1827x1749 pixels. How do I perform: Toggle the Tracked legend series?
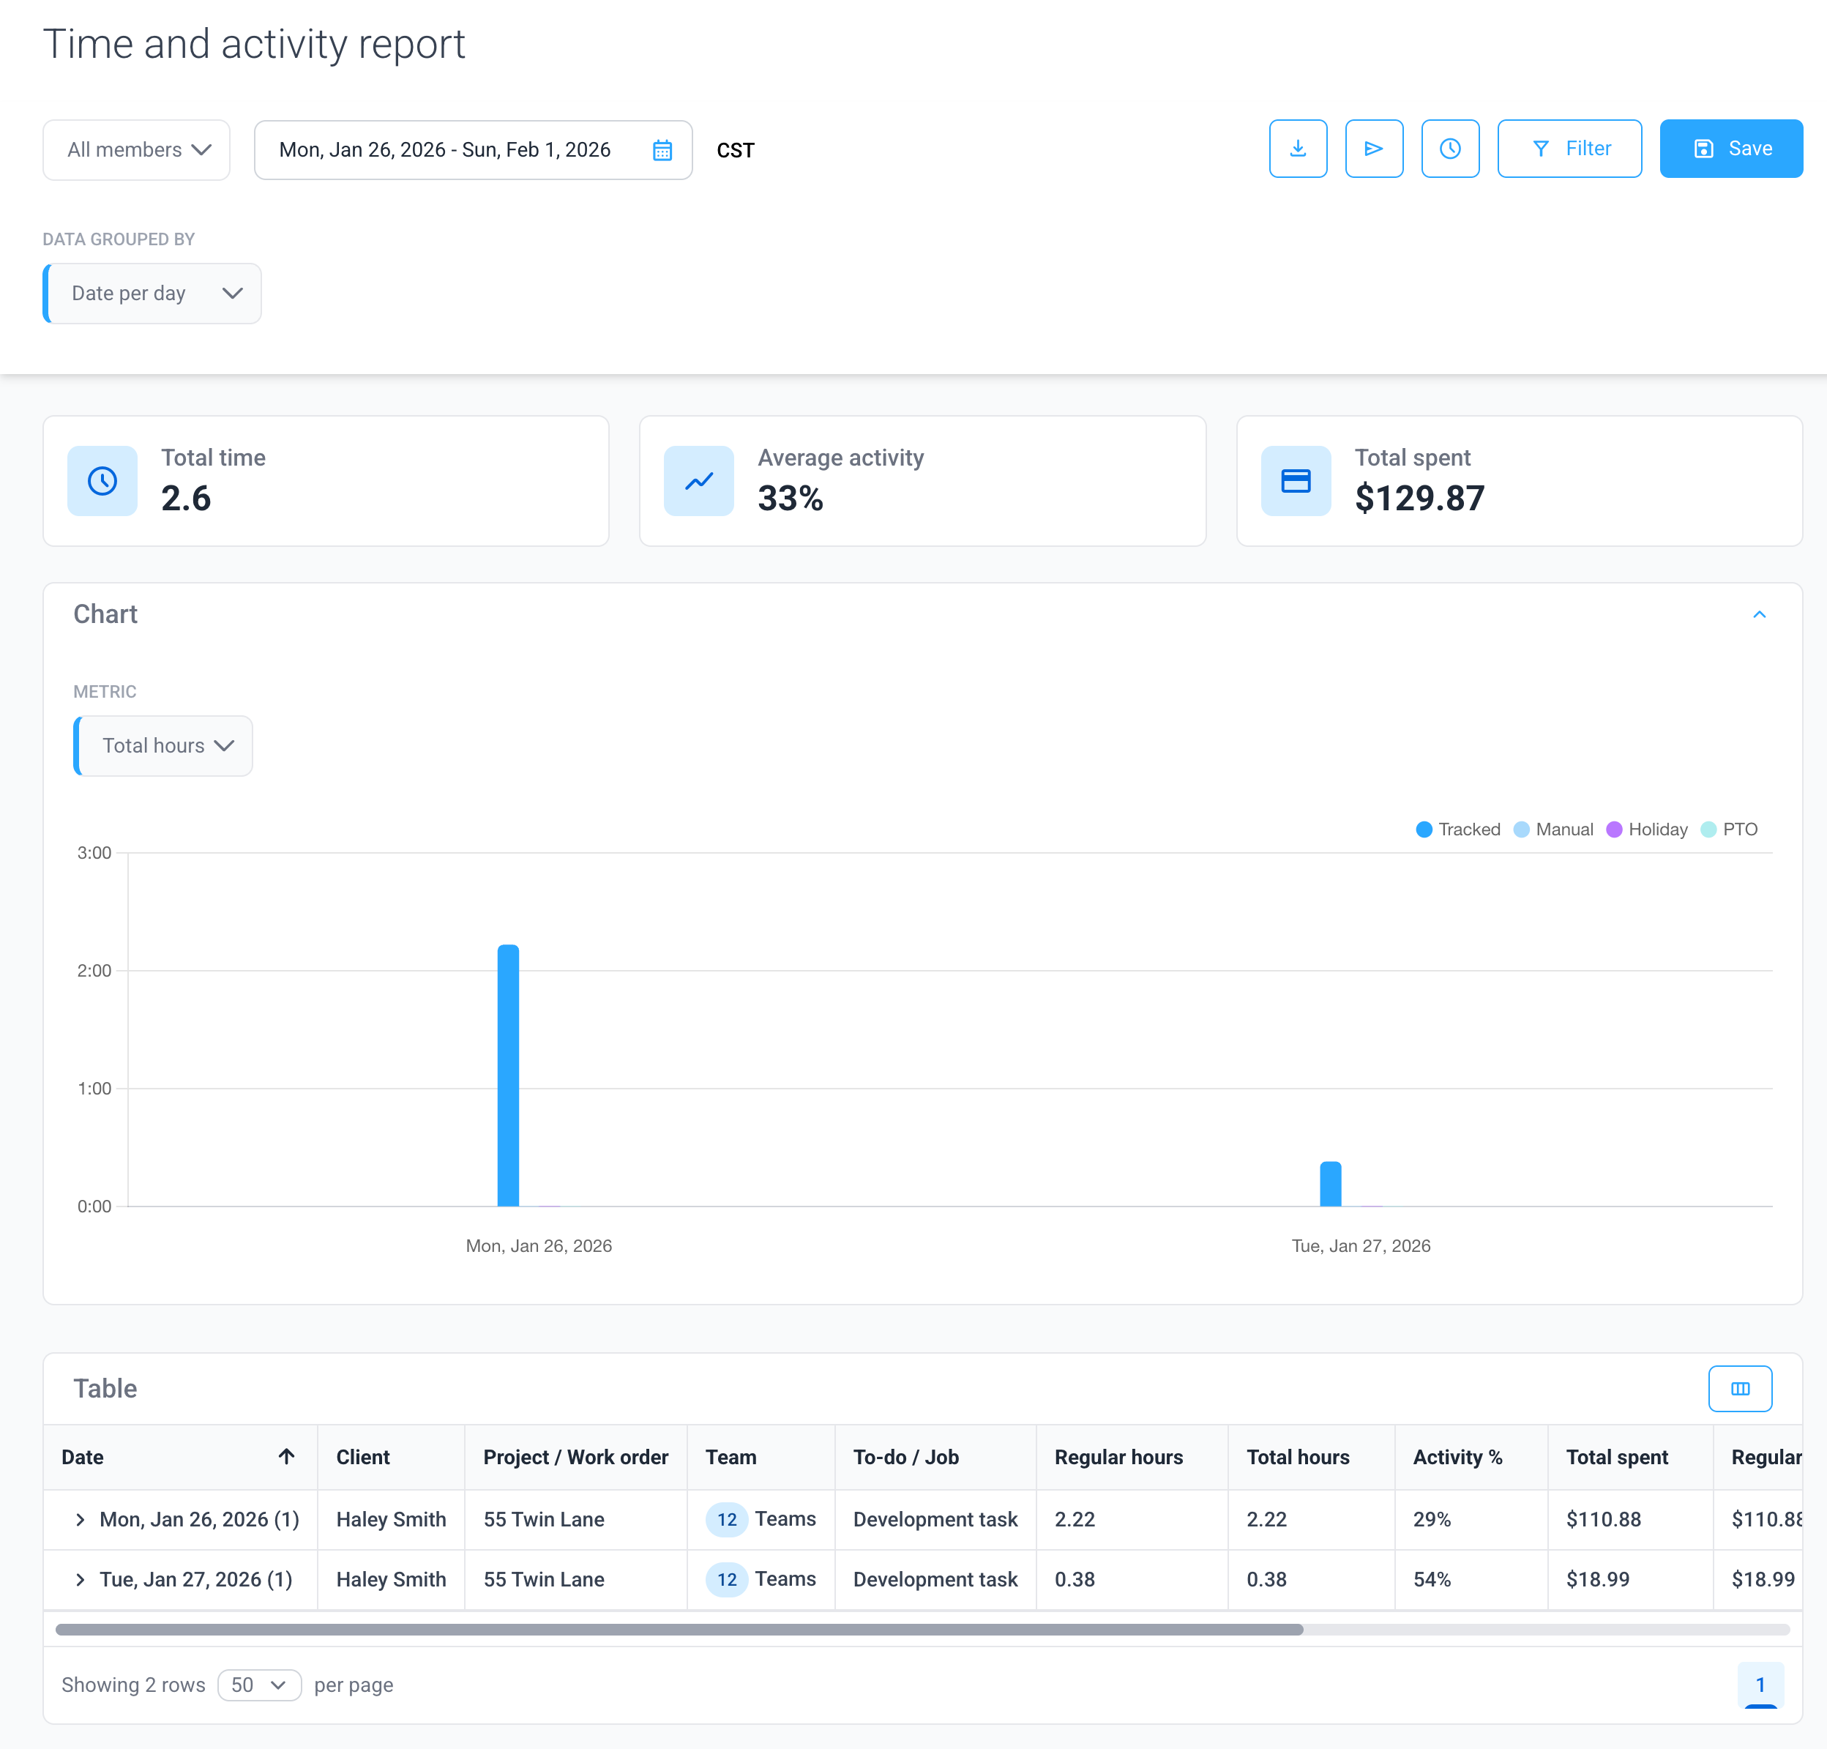1458,829
